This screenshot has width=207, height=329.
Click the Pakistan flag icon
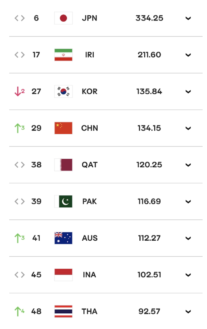point(63,201)
